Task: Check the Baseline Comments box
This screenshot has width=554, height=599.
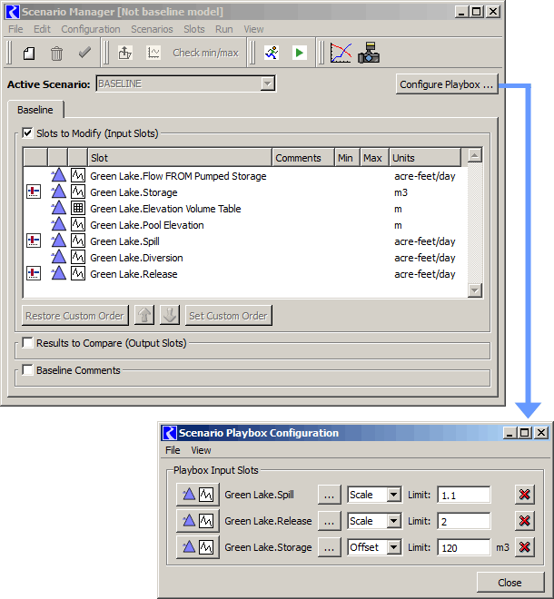Action: click(27, 369)
